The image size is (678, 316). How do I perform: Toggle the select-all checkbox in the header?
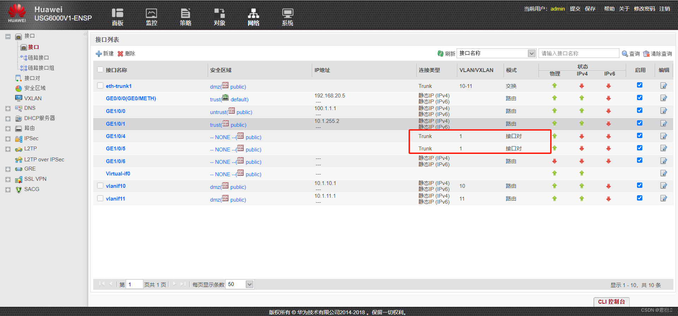pos(100,70)
